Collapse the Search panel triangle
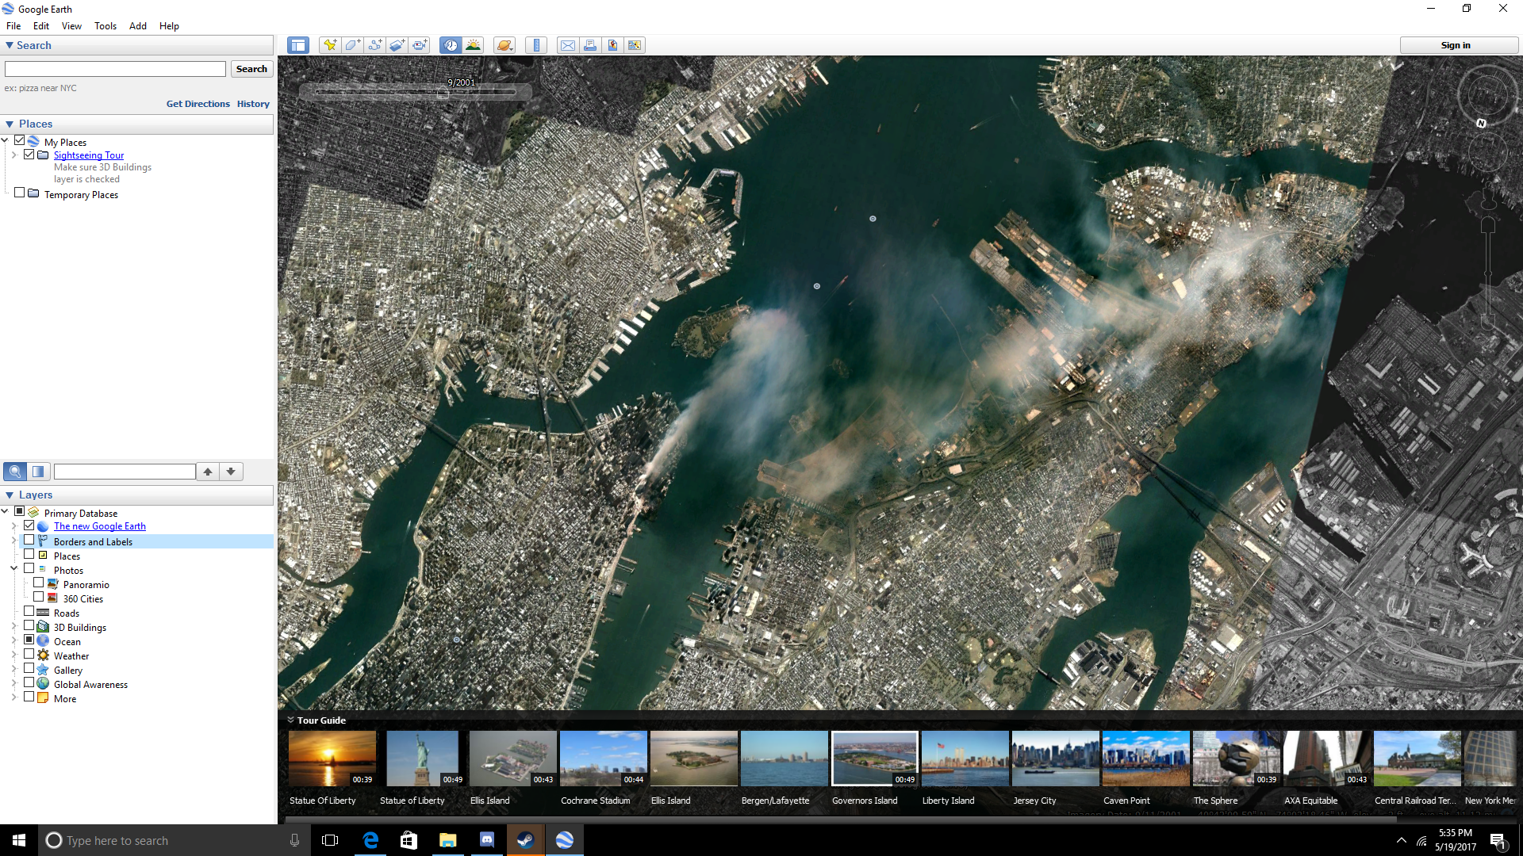Screen dimensions: 1523x856 point(10,46)
